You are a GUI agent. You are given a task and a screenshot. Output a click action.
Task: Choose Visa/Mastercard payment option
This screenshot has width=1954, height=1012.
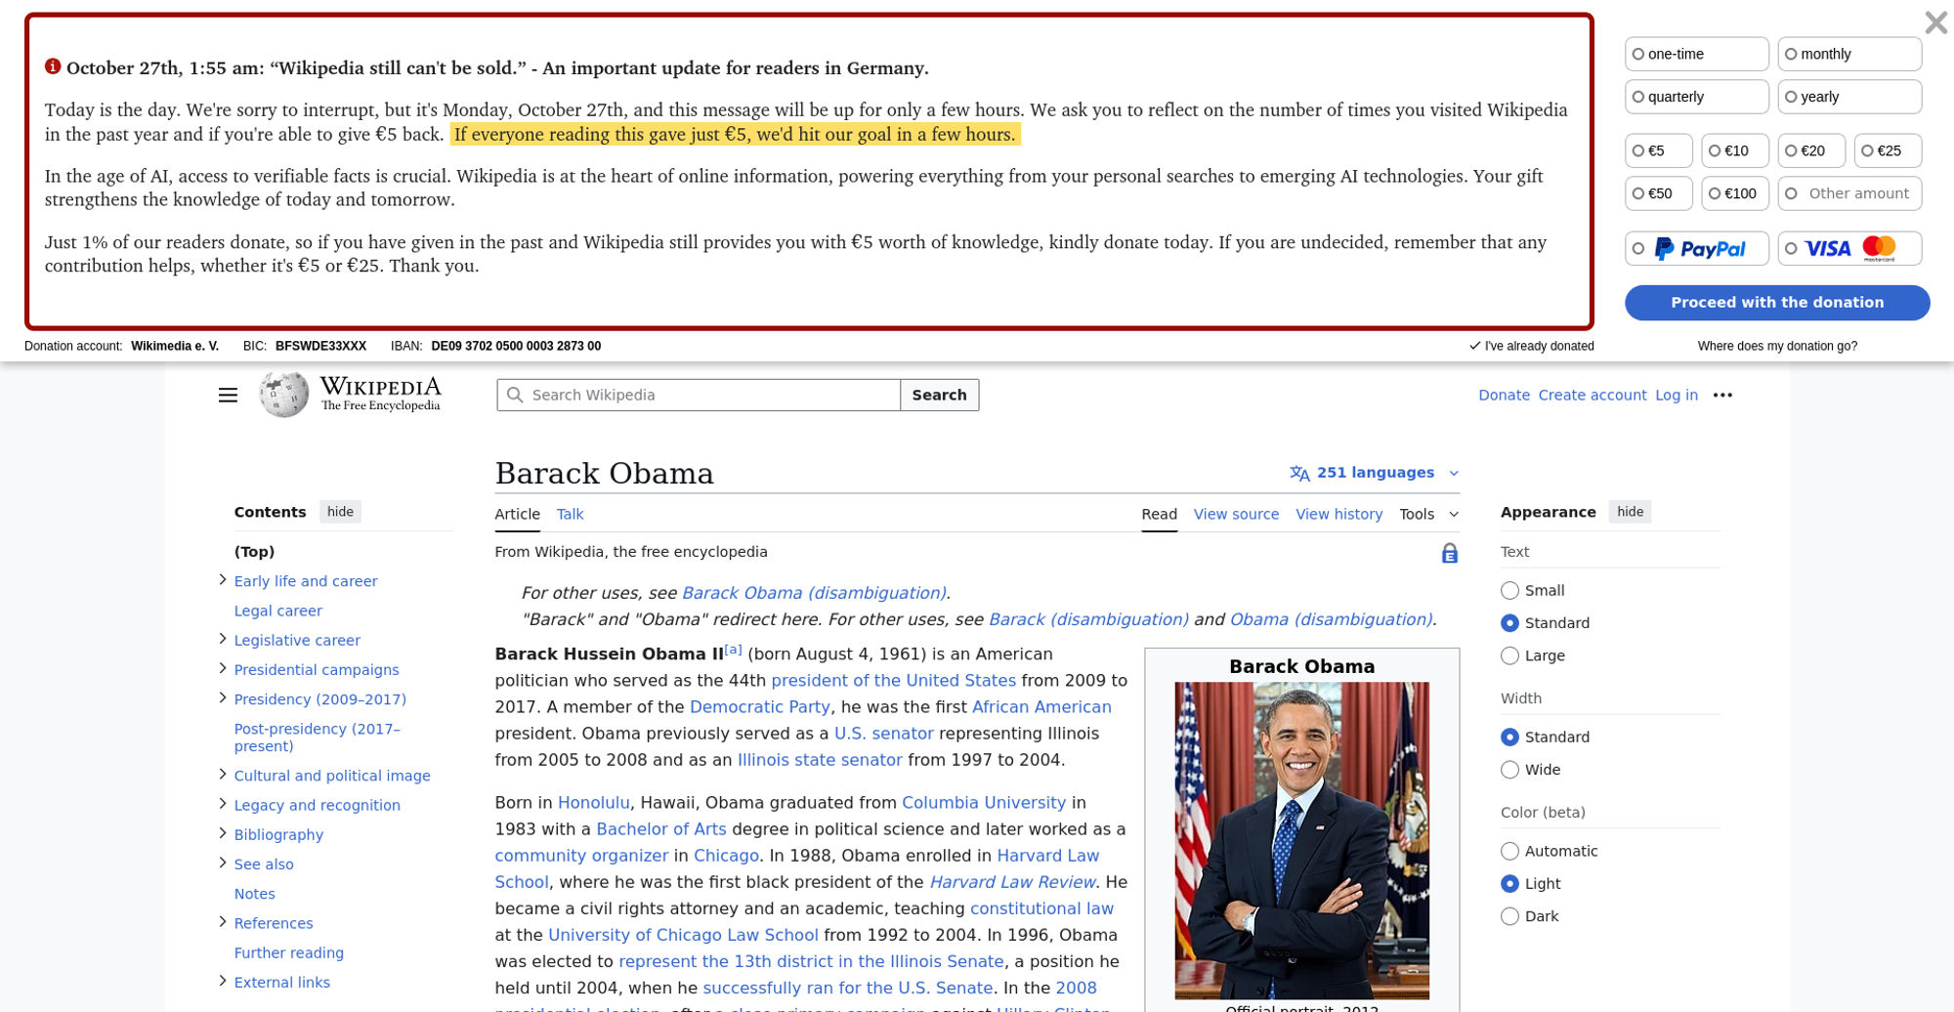[1848, 249]
